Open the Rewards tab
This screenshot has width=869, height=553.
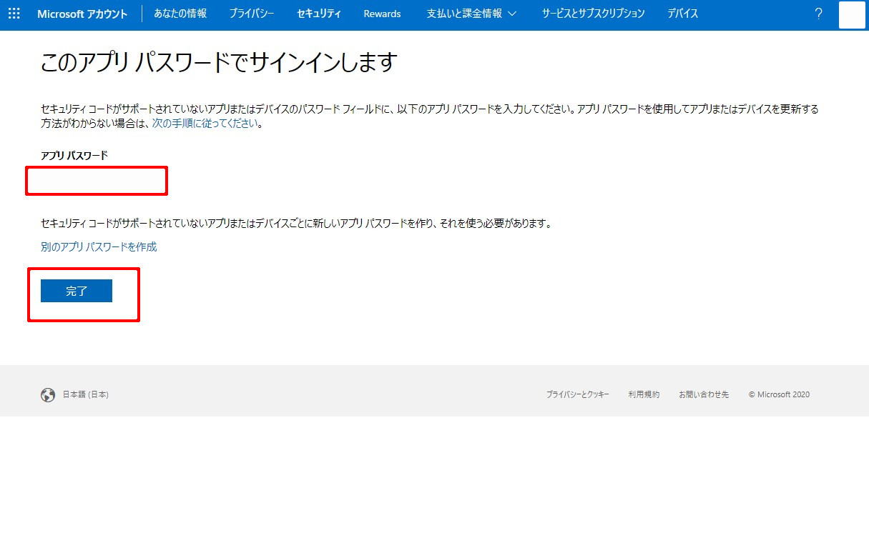pos(382,14)
